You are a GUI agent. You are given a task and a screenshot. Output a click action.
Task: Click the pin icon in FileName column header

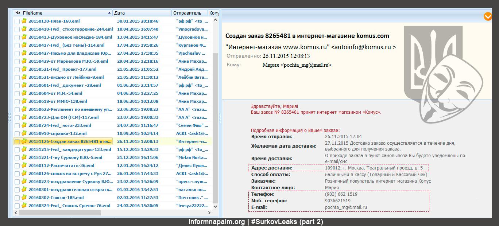tap(18, 13)
